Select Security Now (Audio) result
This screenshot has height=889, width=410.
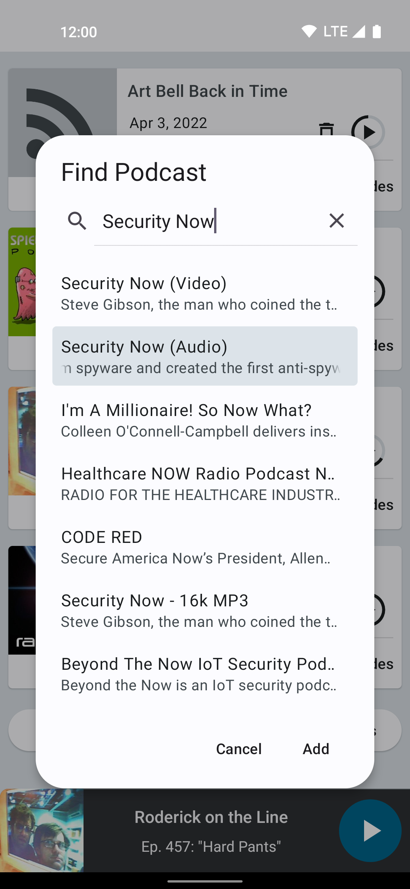[x=205, y=356]
